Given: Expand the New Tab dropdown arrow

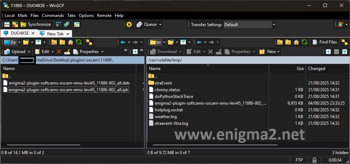Looking at the screenshot, I should [68, 34].
